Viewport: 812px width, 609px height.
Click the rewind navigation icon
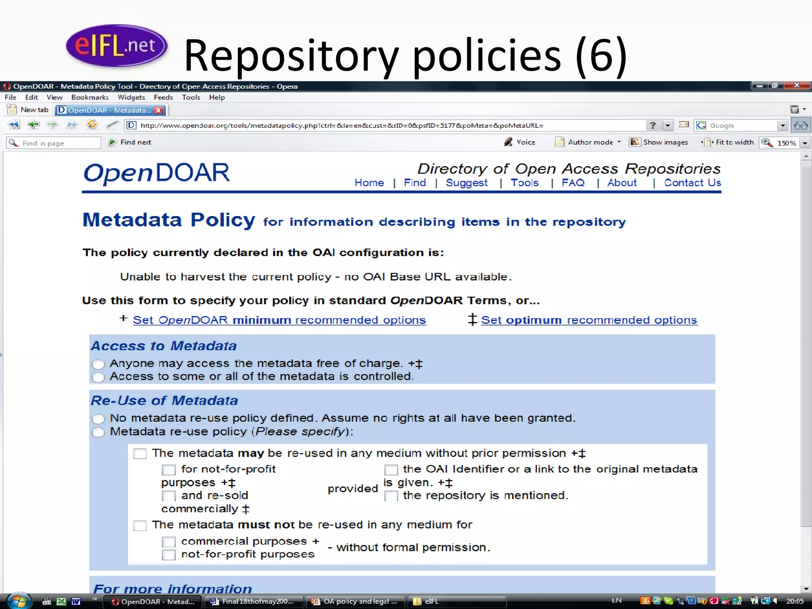pos(14,125)
